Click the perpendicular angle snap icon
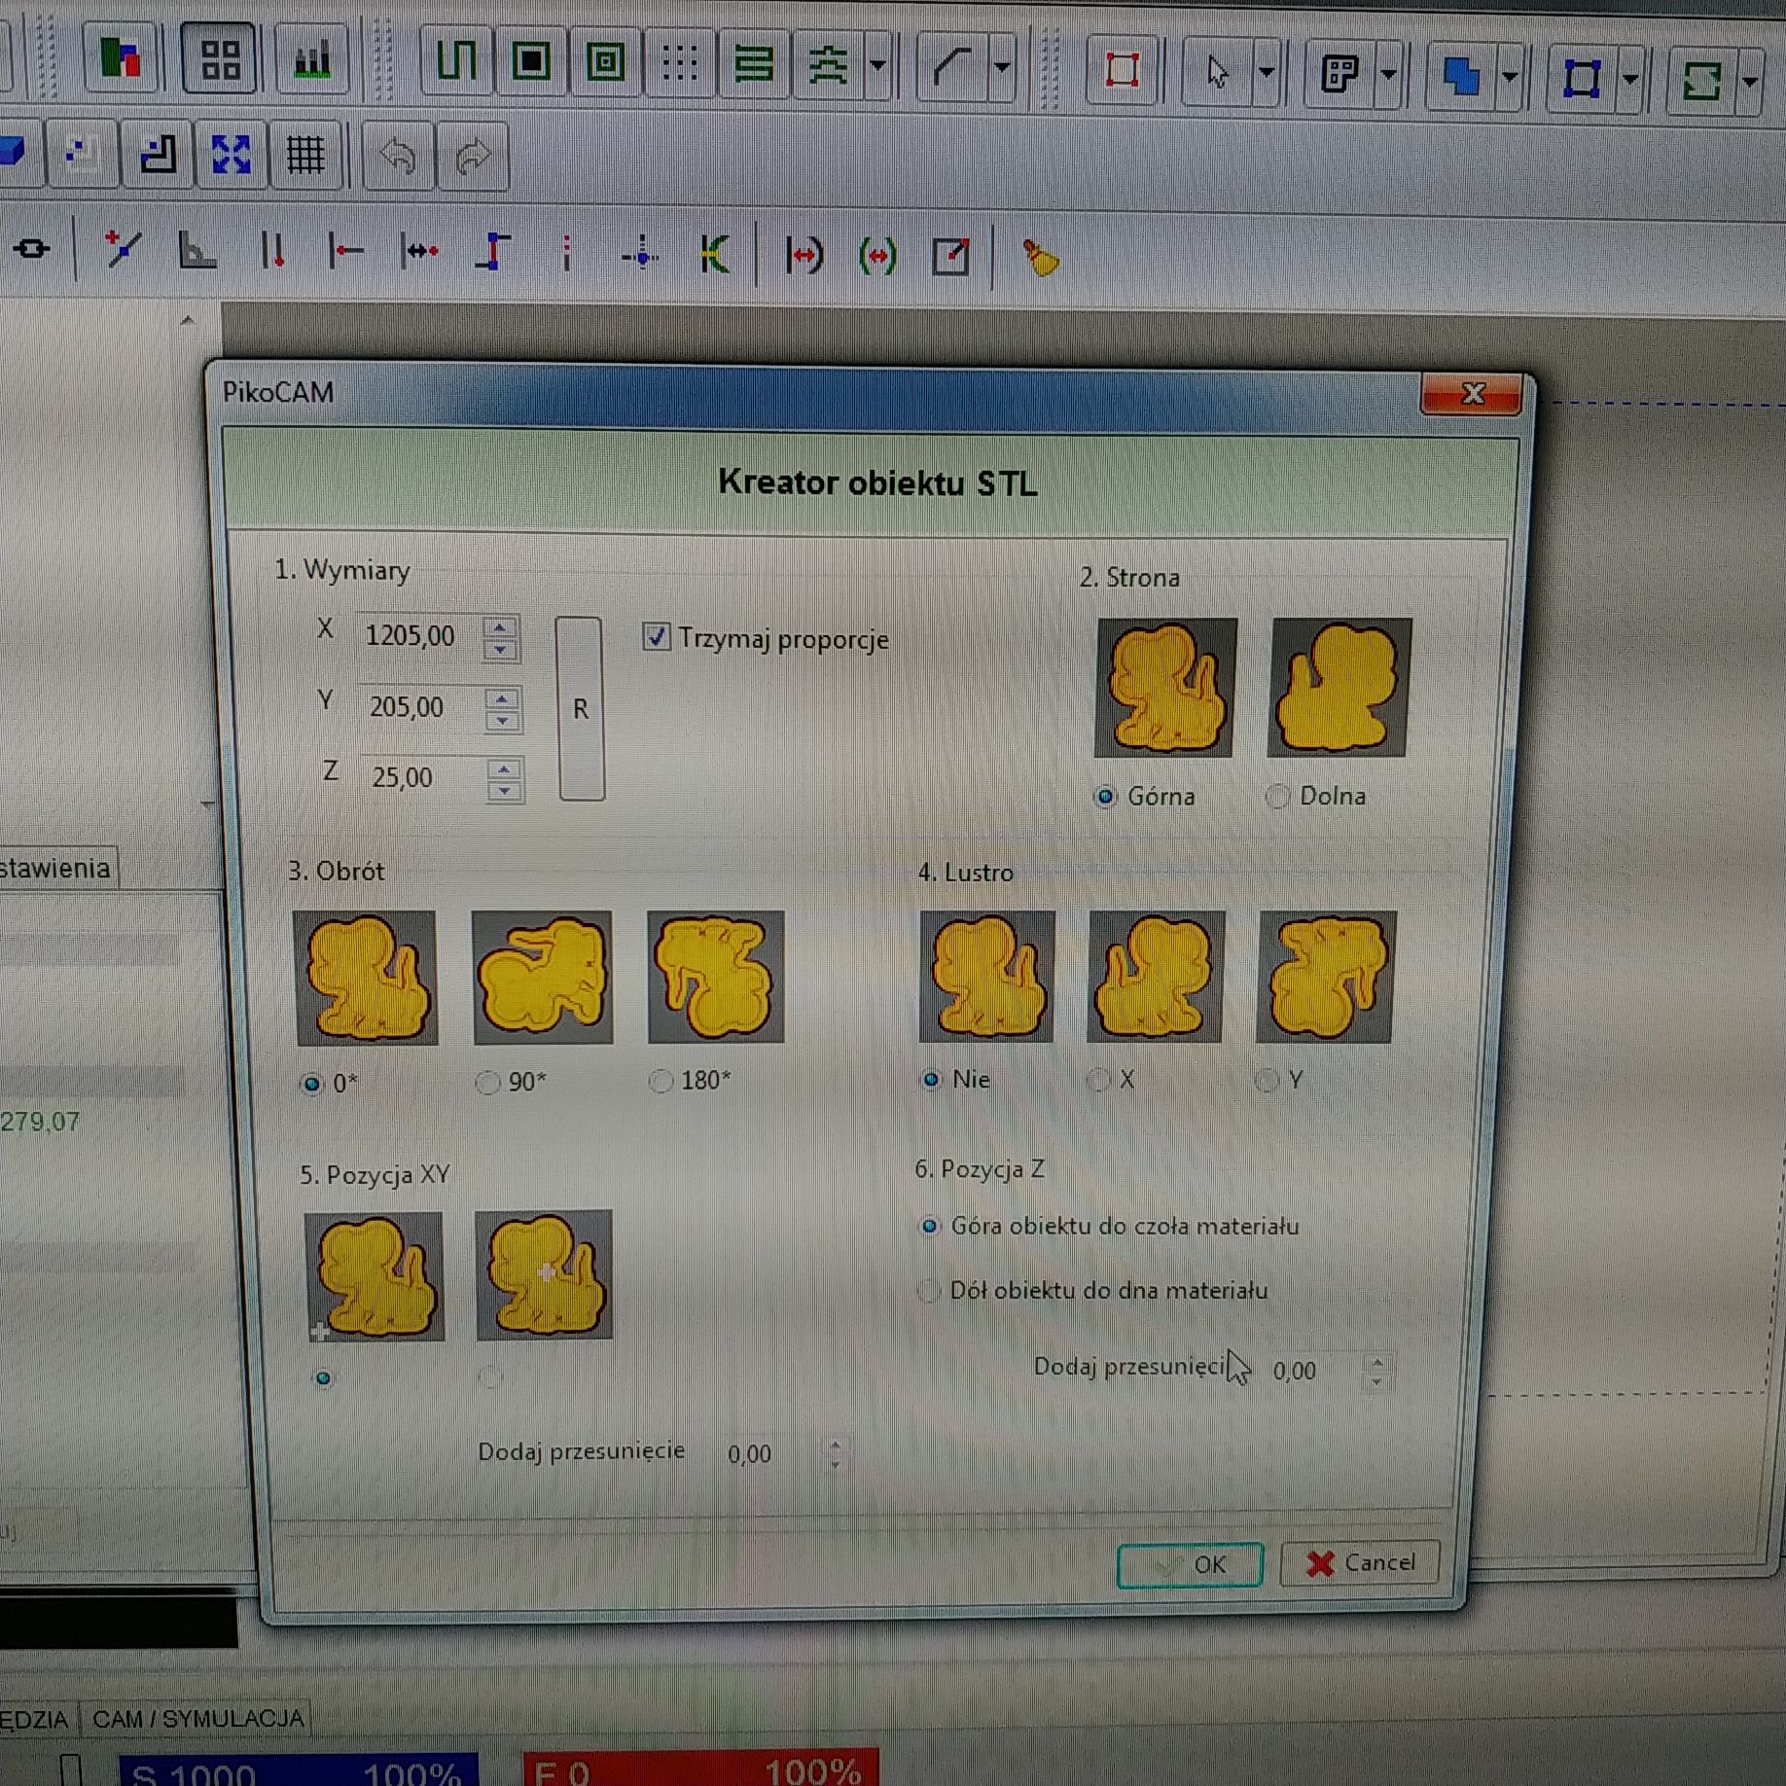Image resolution: width=1786 pixels, height=1786 pixels. tap(197, 251)
